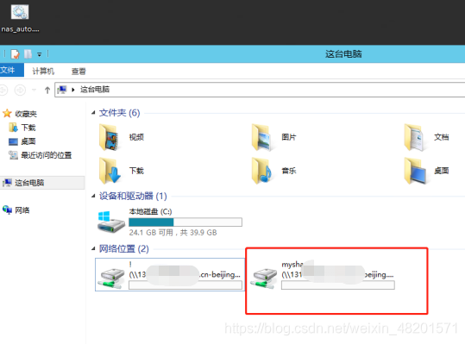Open the nas_auto desktop shortcut icon
The height and width of the screenshot is (344, 465).
click(20, 12)
